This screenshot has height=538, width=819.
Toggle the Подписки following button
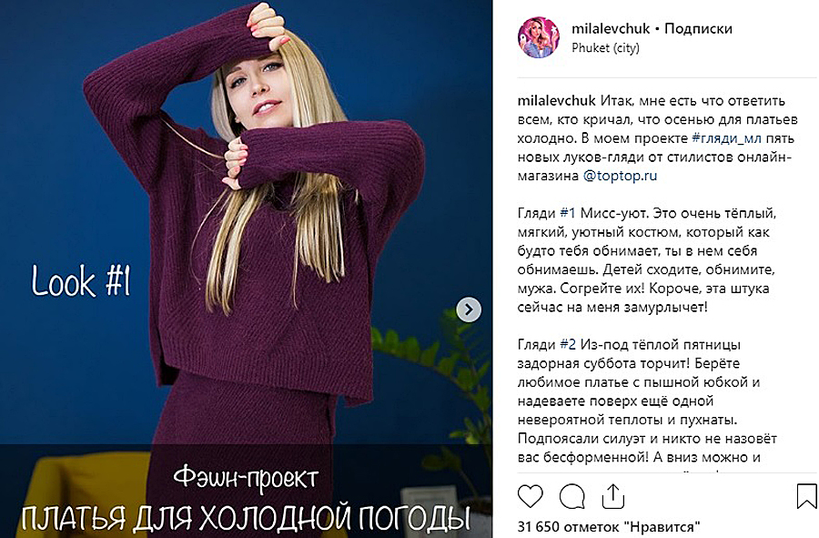coord(698,28)
